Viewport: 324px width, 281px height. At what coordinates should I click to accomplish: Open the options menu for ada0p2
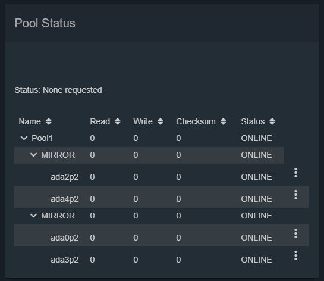pyautogui.click(x=295, y=233)
